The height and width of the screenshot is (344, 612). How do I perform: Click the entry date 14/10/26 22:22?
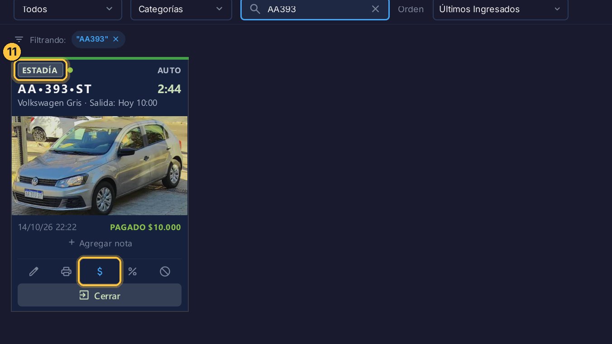pyautogui.click(x=47, y=227)
